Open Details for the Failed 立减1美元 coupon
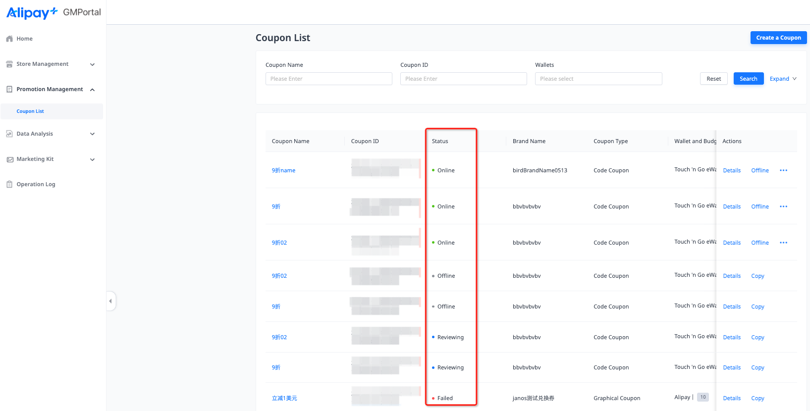Screen dimensions: 810x411 coord(731,398)
